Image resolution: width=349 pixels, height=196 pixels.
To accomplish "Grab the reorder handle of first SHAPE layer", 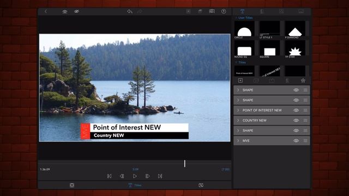I will click(305, 90).
